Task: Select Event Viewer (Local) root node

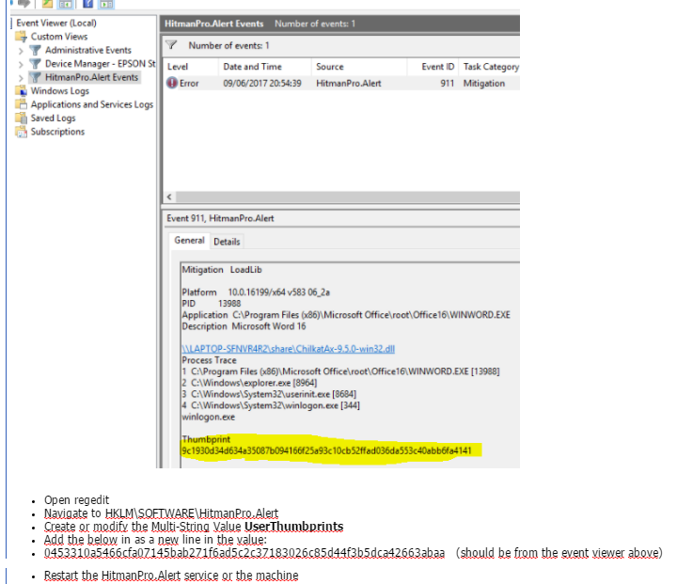Action: [56, 23]
